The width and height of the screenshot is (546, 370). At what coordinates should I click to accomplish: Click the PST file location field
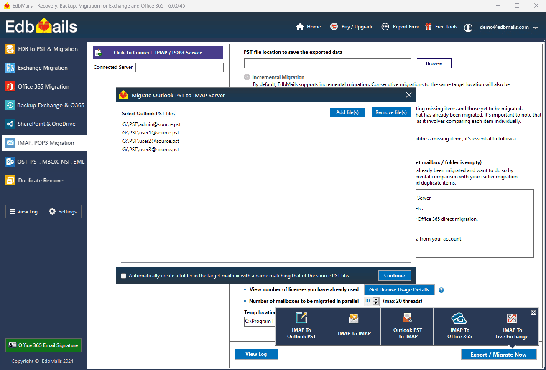pyautogui.click(x=328, y=63)
